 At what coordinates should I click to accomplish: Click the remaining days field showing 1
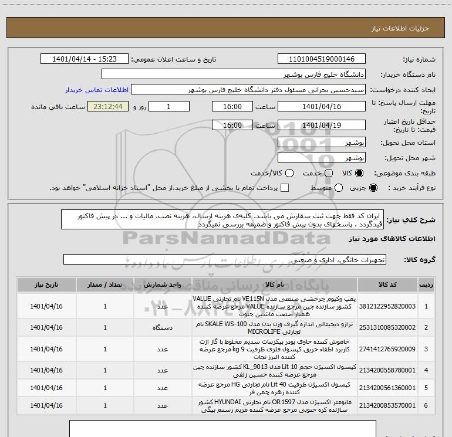169,107
